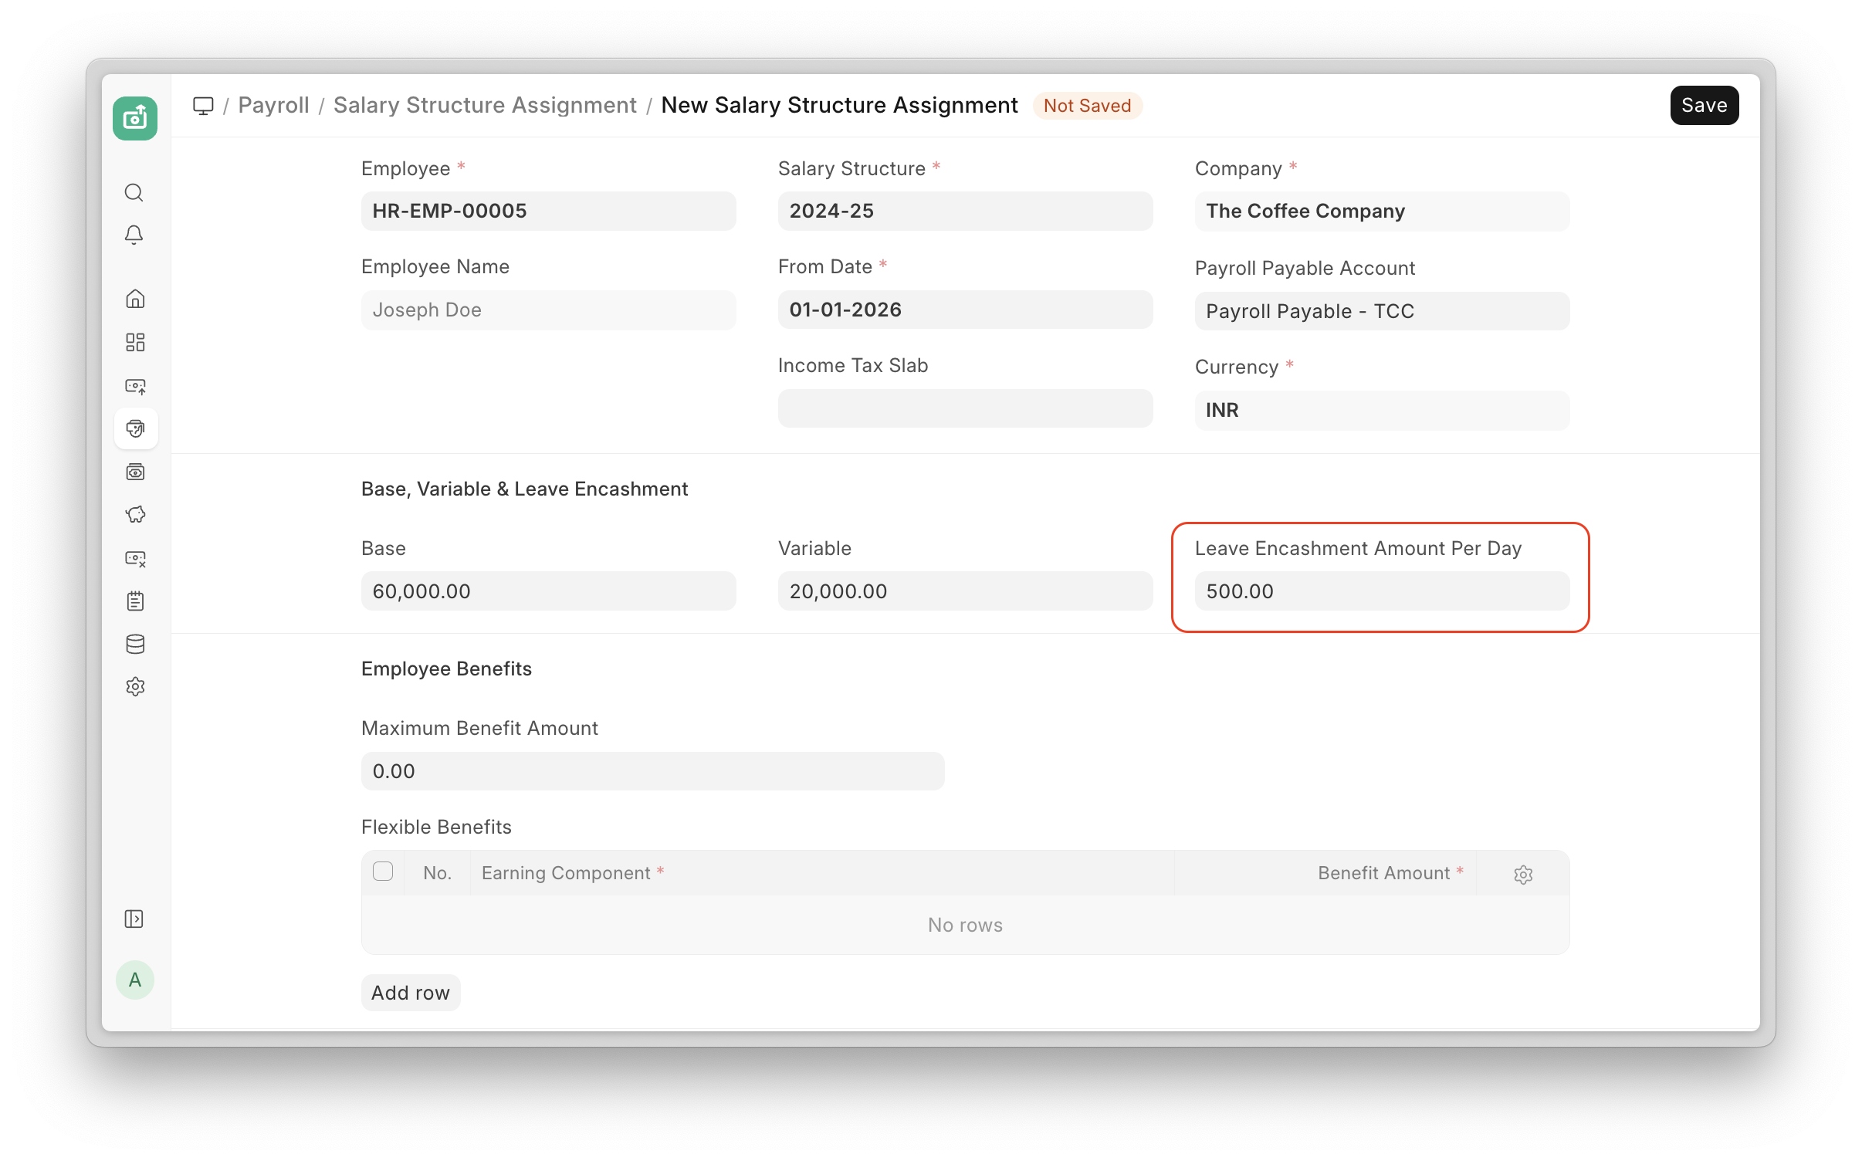
Task: Click the Leave Encashment Amount Per Day field
Action: coord(1382,591)
